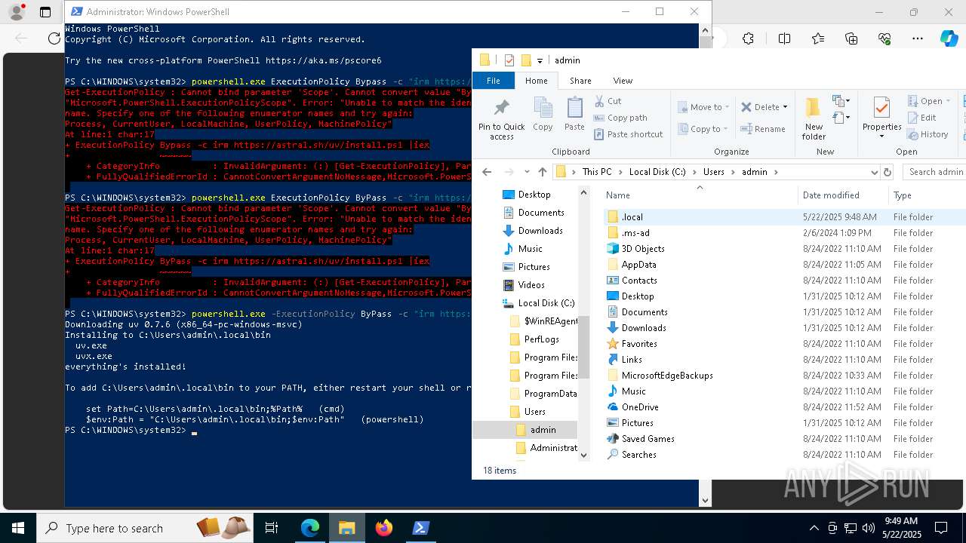The height and width of the screenshot is (543, 966).
Task: Click Edge Extensions puzzle icon
Action: [748, 39]
